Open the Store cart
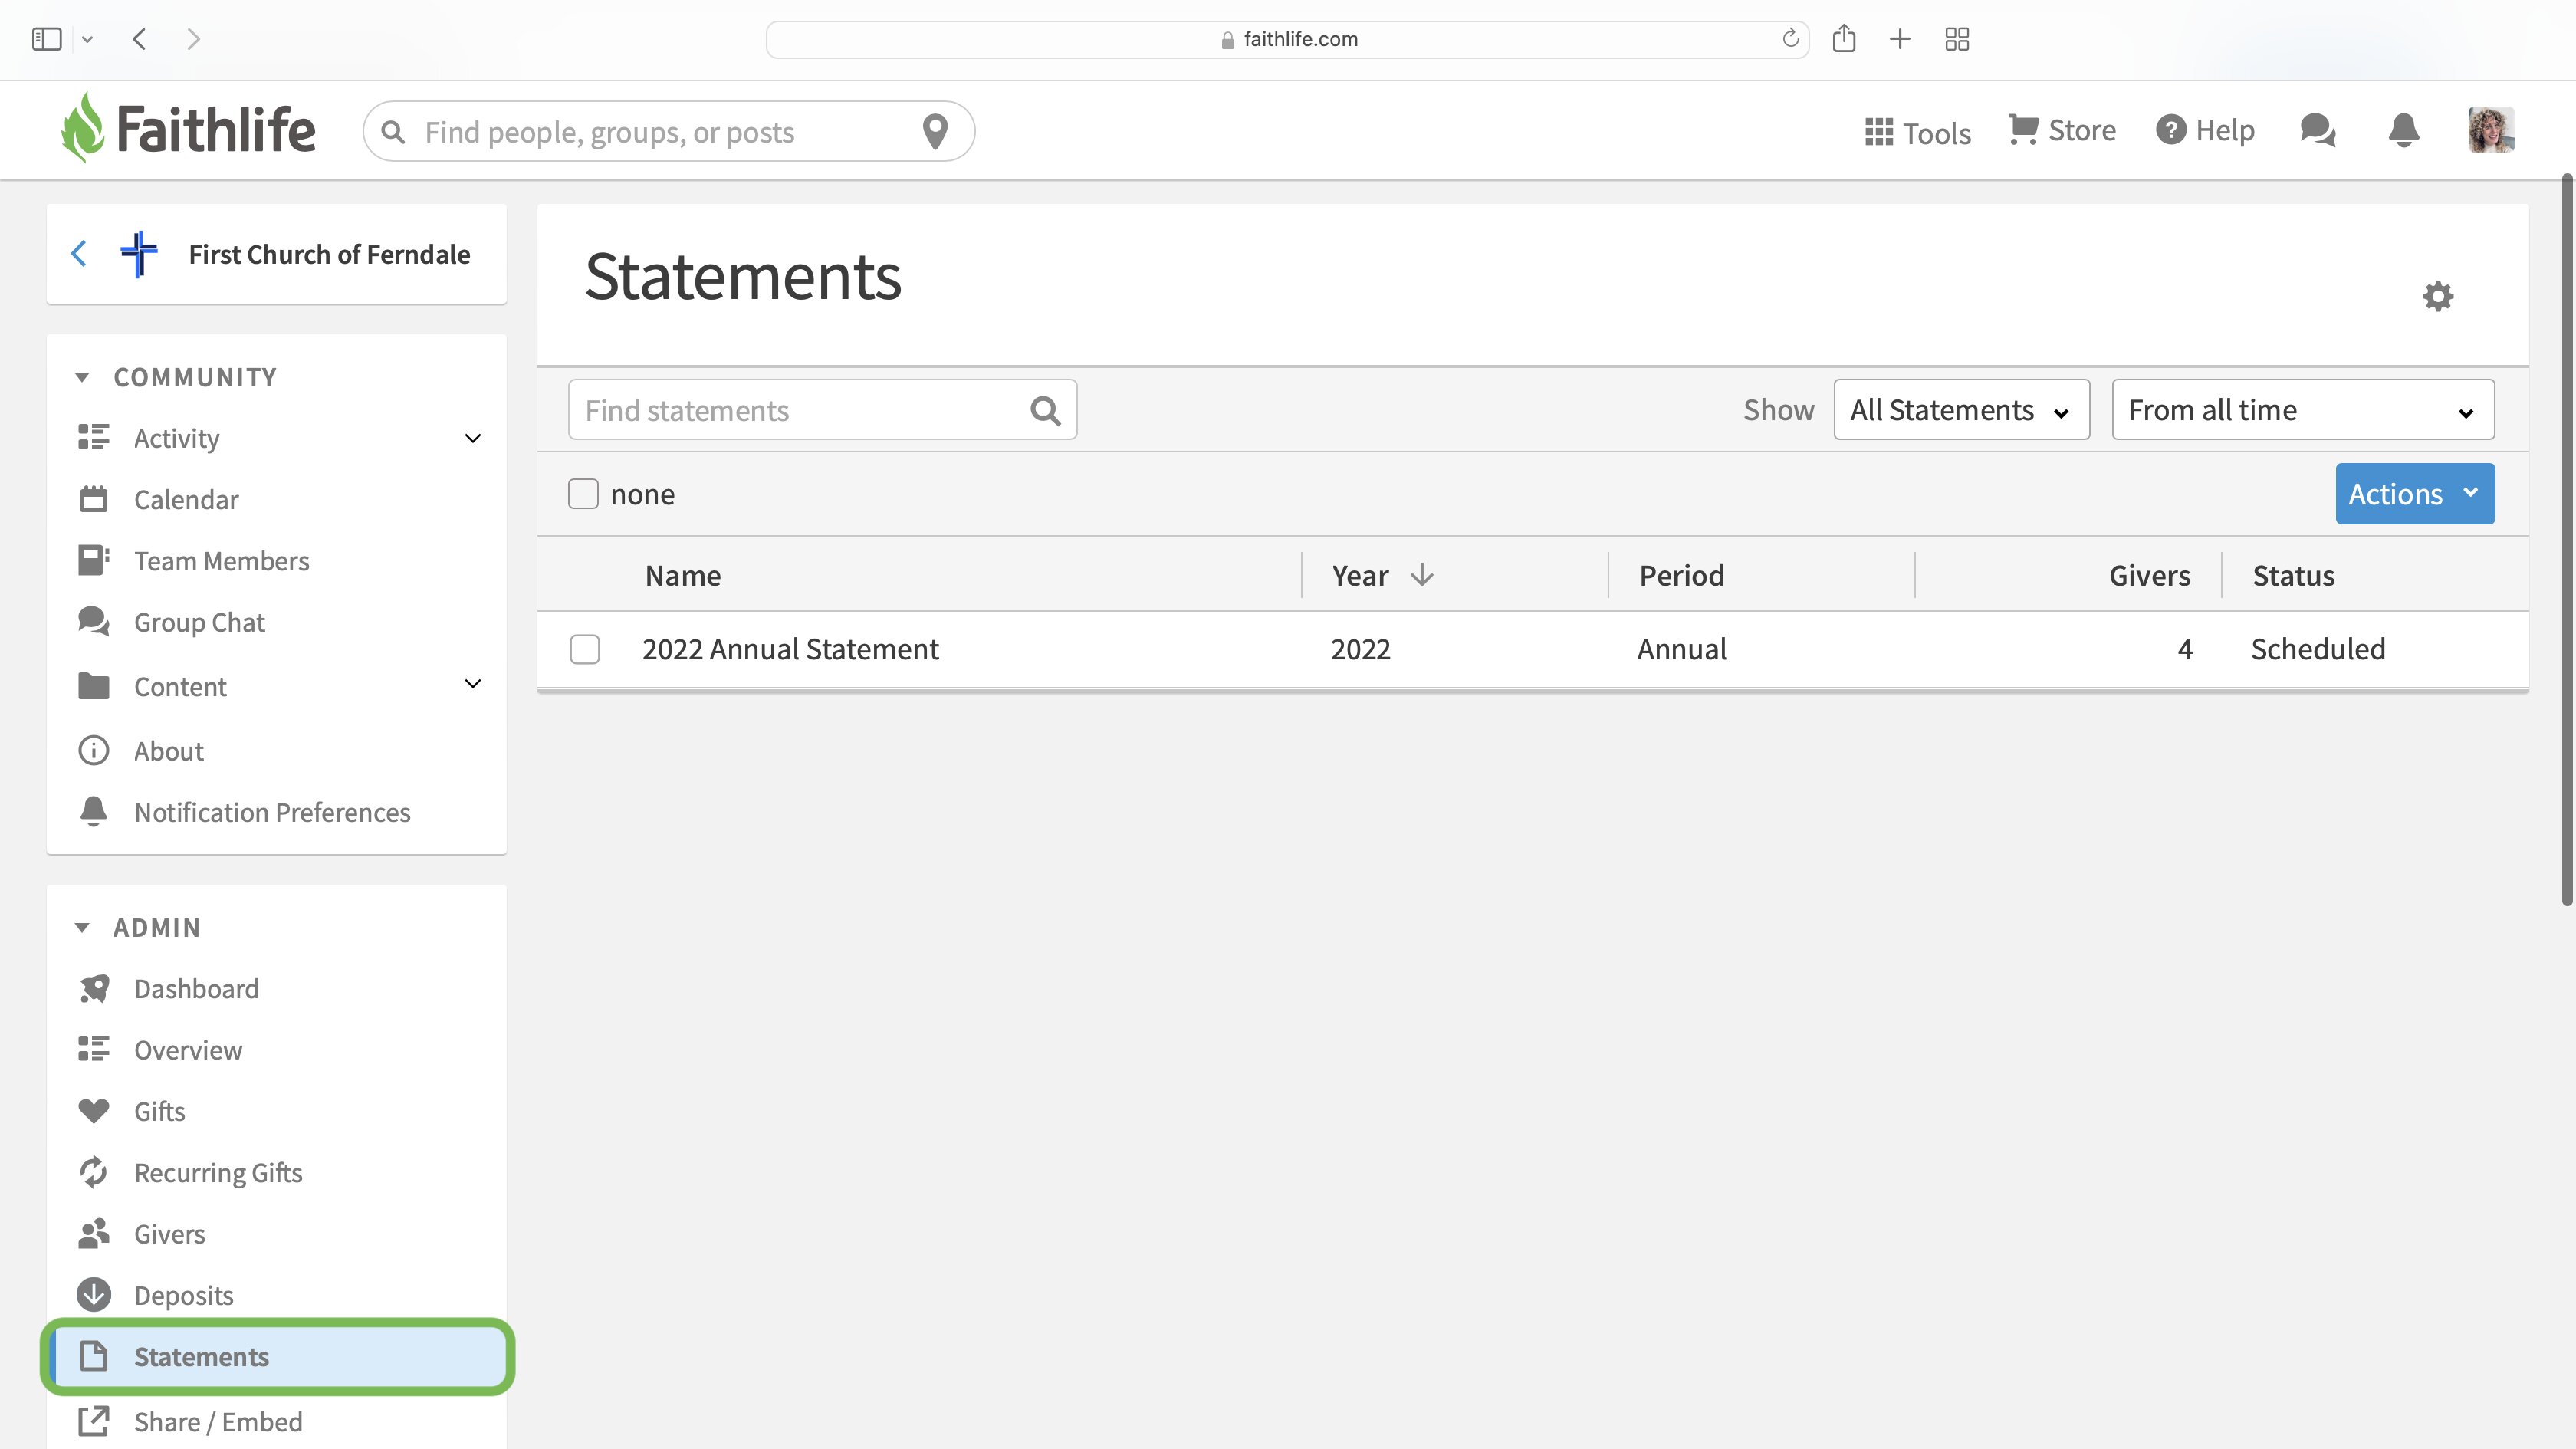This screenshot has width=2576, height=1449. [x=2062, y=130]
